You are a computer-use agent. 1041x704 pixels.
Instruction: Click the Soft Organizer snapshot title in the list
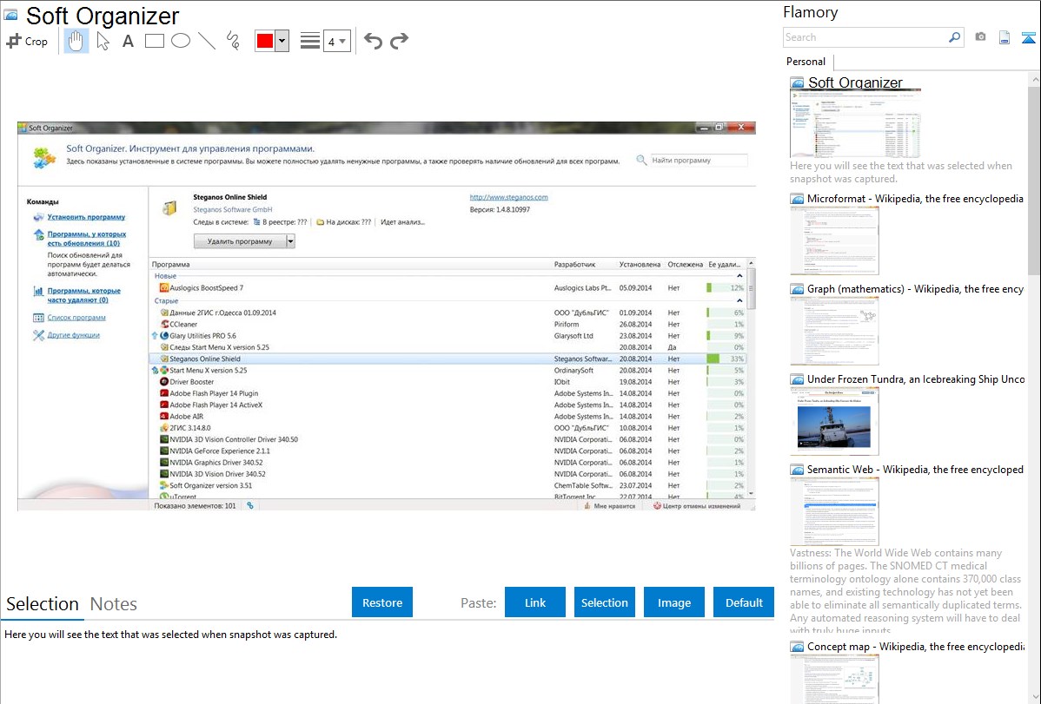(855, 82)
